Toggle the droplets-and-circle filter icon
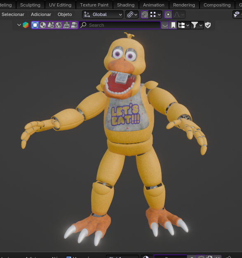Viewport: 242px width, 258px height. click(51, 25)
